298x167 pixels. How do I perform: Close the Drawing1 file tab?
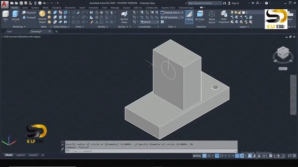tap(50, 31)
